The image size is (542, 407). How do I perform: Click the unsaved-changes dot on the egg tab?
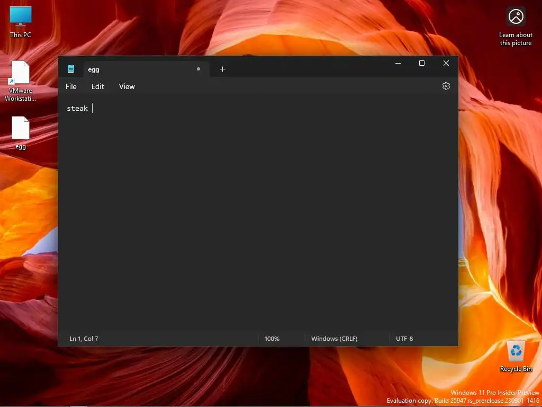coord(198,69)
